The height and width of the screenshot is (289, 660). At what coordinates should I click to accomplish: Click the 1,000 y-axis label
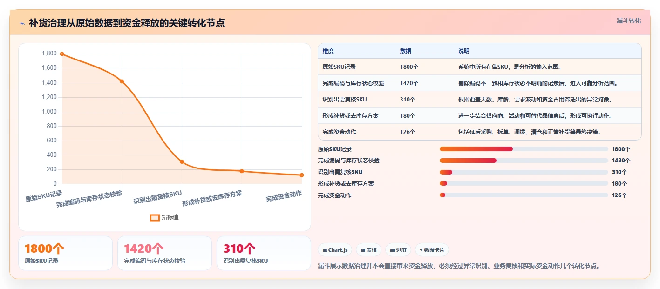click(49, 112)
